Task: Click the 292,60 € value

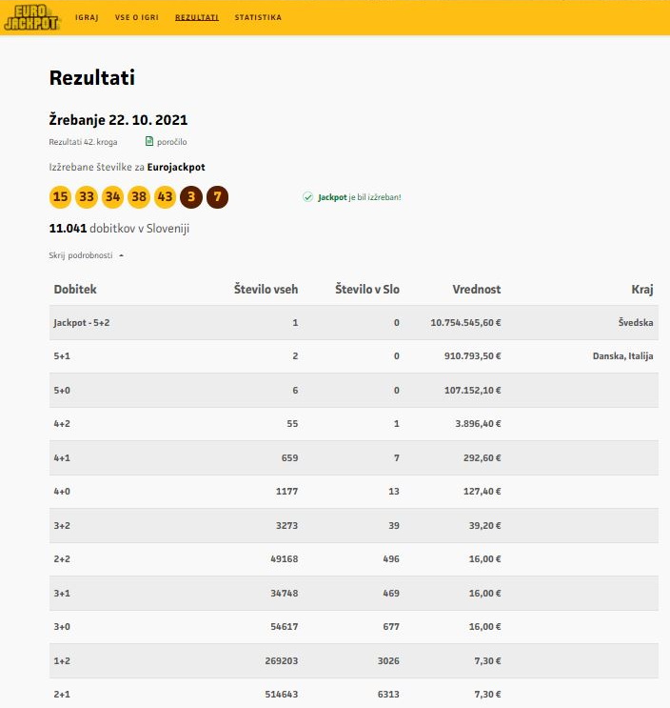Action: [482, 458]
